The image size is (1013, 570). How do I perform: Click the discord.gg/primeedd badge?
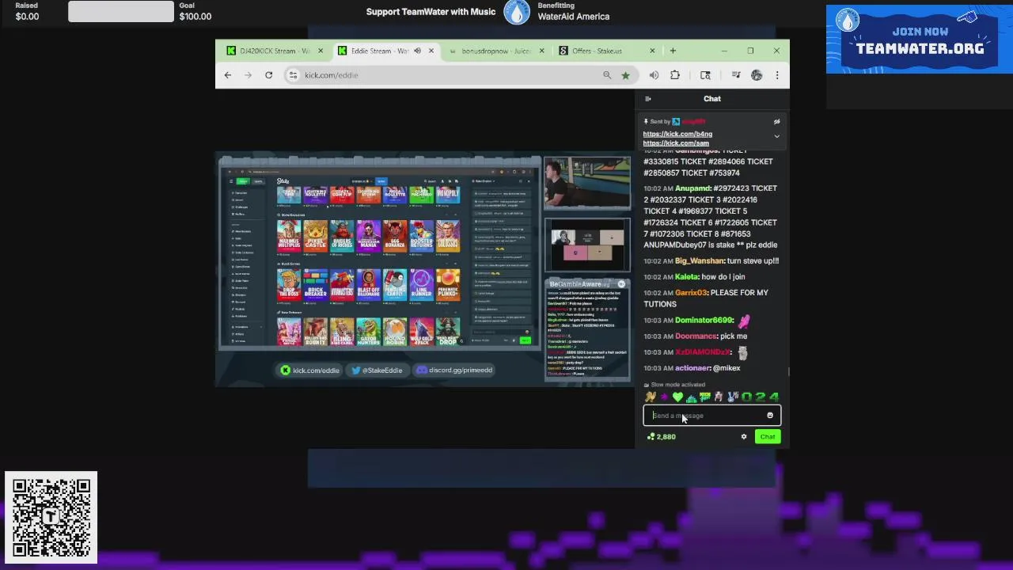tap(454, 370)
